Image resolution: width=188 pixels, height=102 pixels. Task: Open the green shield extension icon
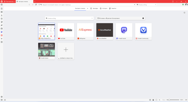point(183,5)
